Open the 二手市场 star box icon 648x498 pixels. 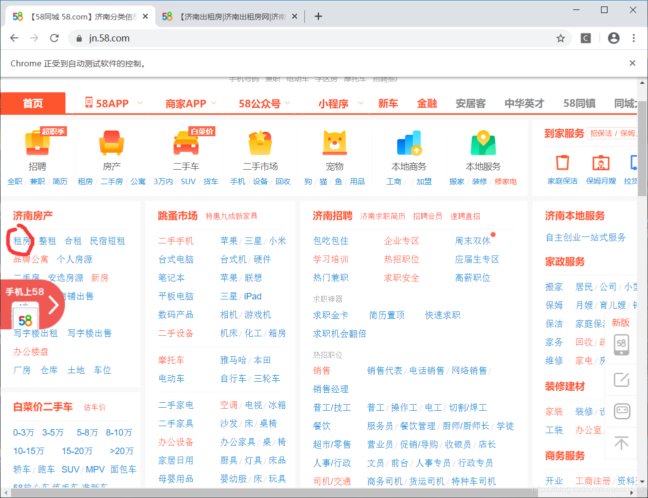pos(260,143)
